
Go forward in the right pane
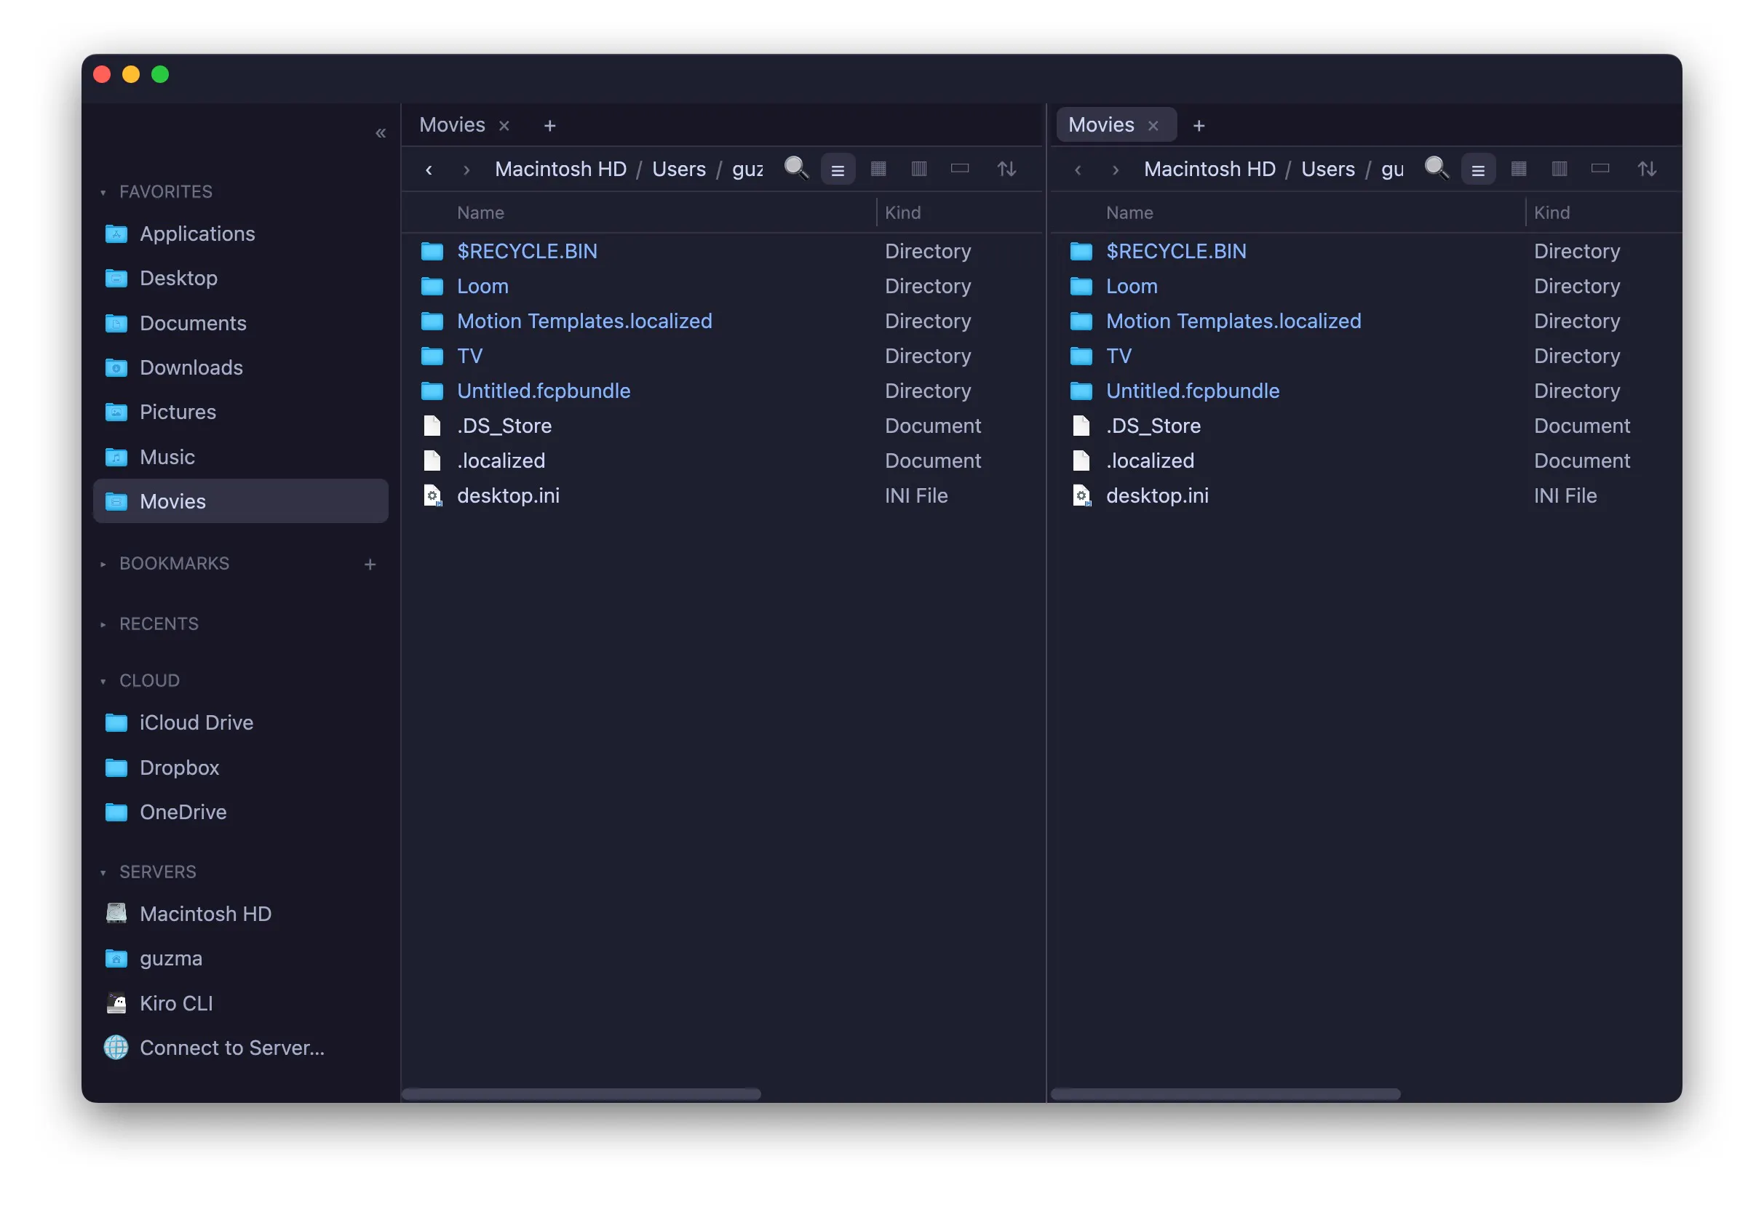pyautogui.click(x=1115, y=170)
